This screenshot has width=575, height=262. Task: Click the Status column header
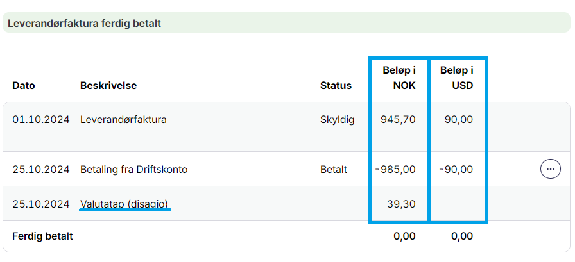pos(336,85)
